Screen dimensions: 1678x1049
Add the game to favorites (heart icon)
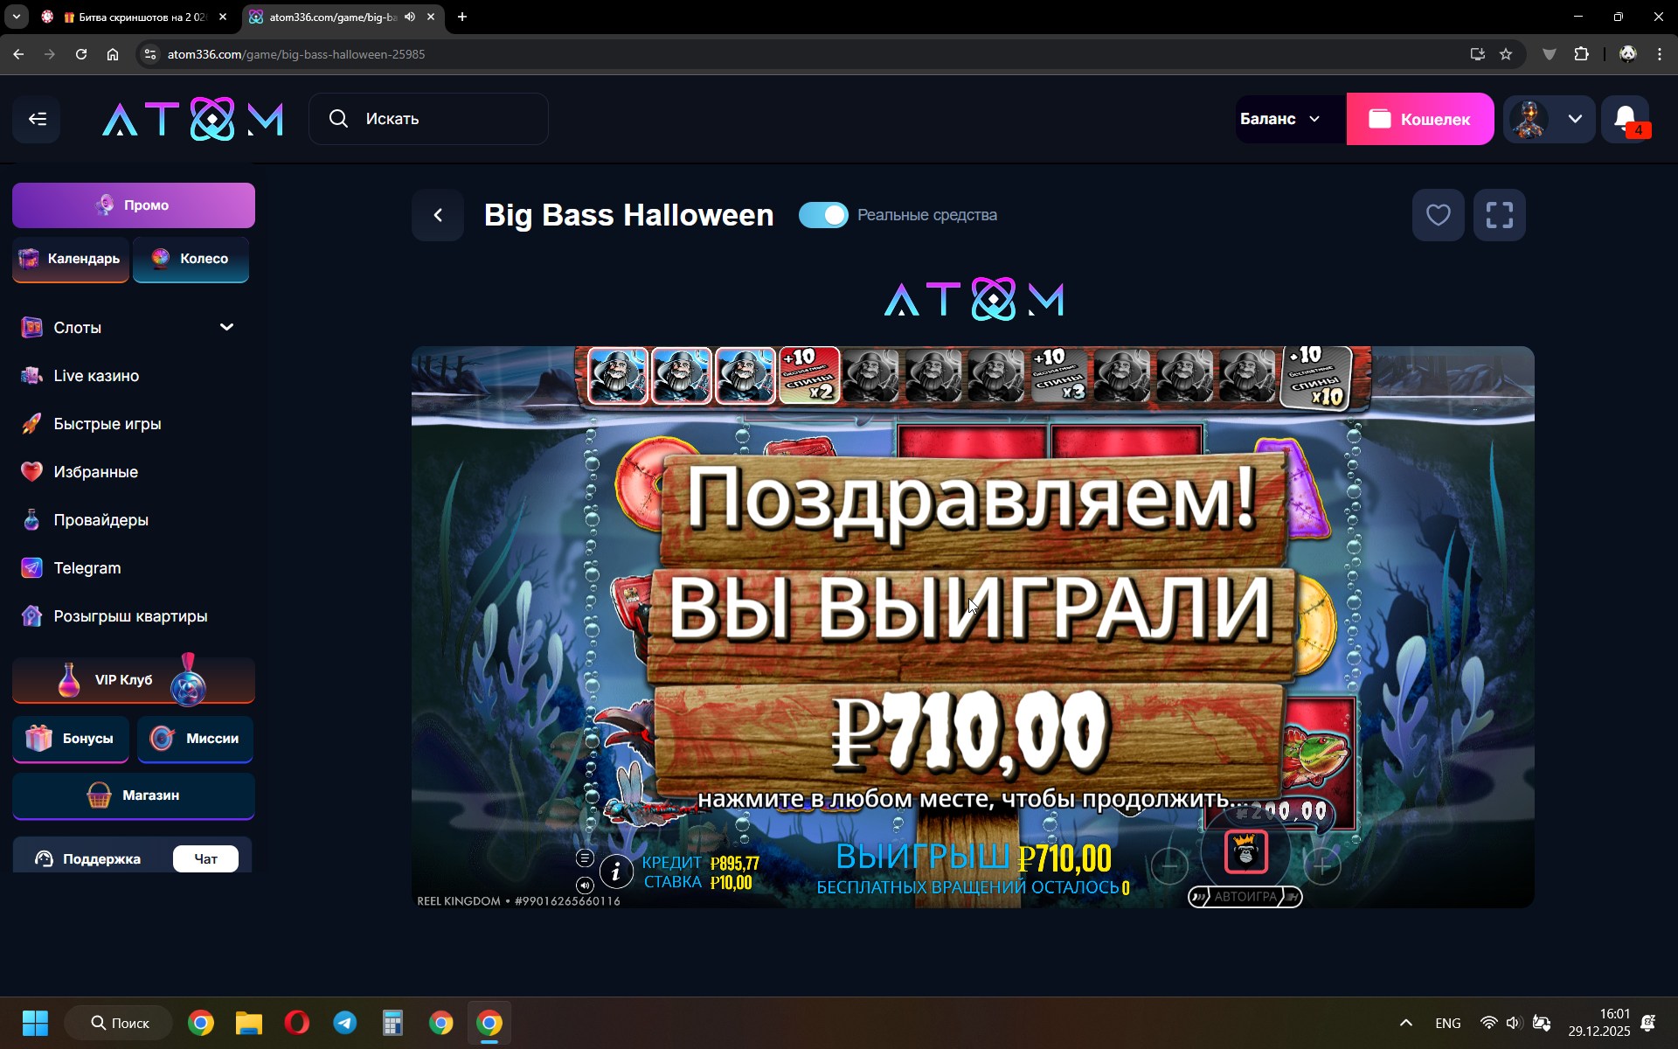(x=1438, y=215)
